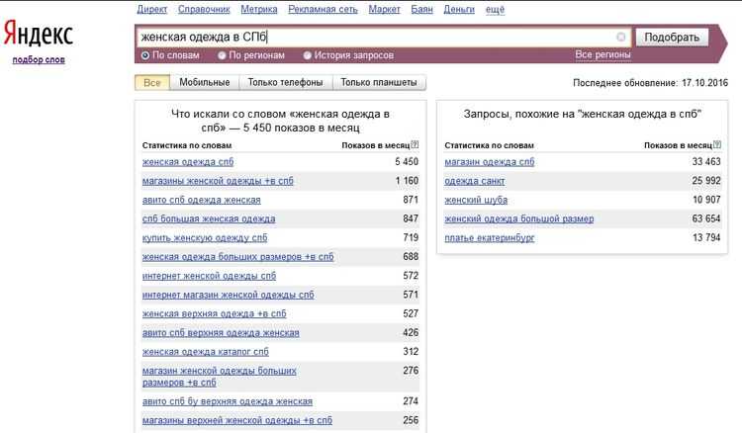Viewport: 742px width, 433px height.
Task: Open интернет магазин женской одежды спб query
Action: [229, 295]
